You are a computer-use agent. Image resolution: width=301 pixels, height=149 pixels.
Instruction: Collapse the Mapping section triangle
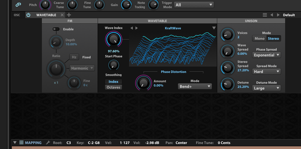point(15,143)
